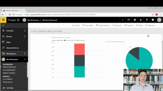Click the Power BI logo text
The height and width of the screenshot is (91, 163).
14,20
